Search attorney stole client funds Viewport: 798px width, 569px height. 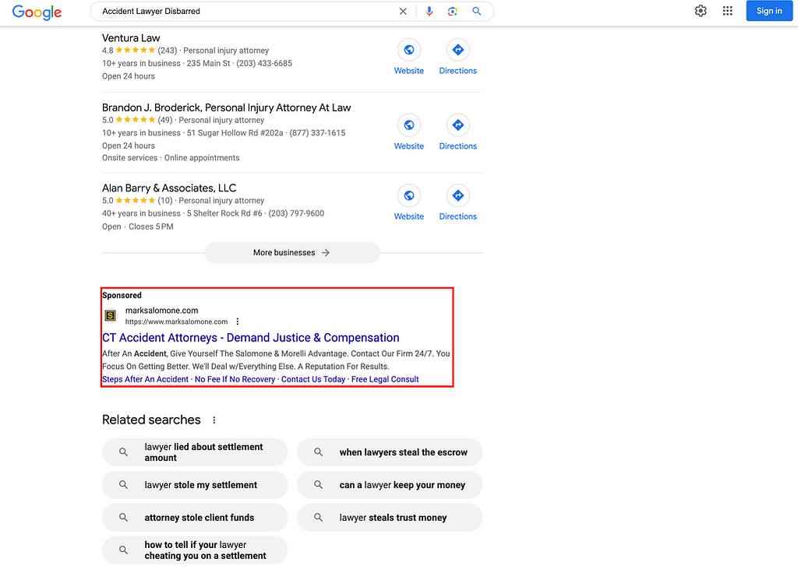click(x=194, y=518)
